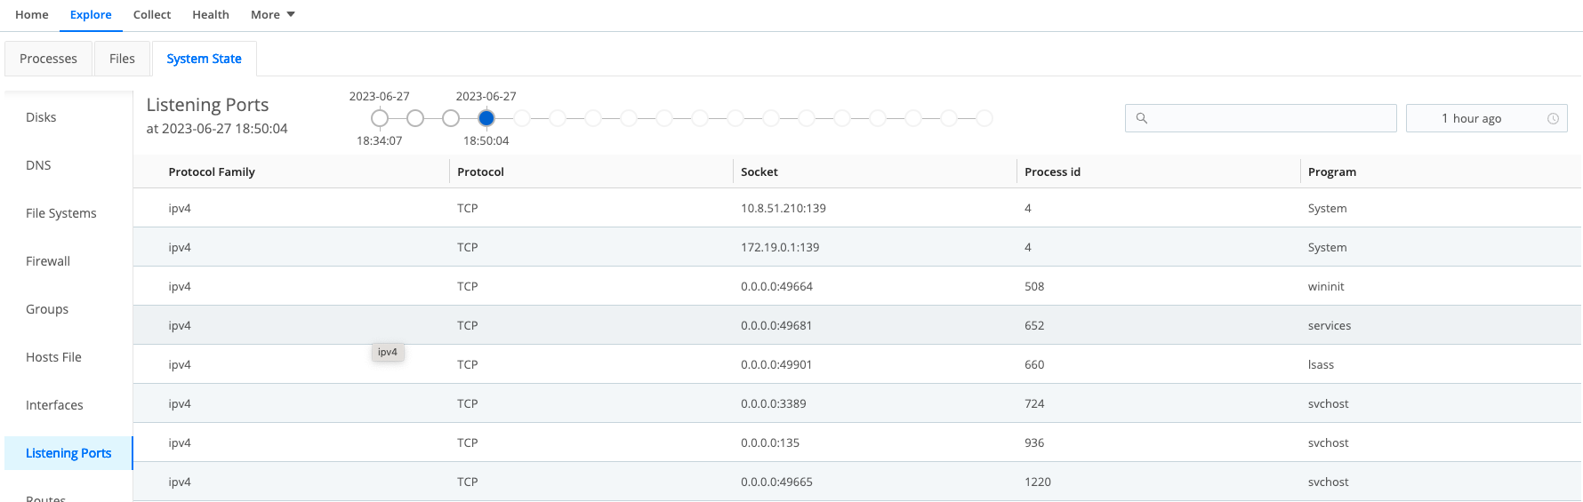The height and width of the screenshot is (502, 1583).
Task: Select Listening Ports in the sidebar
Action: click(68, 453)
